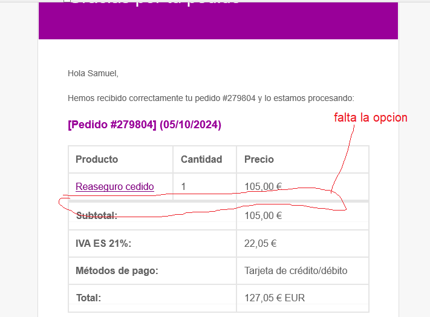Click the Métodos de pago label
This screenshot has width=430, height=317.
(117, 270)
